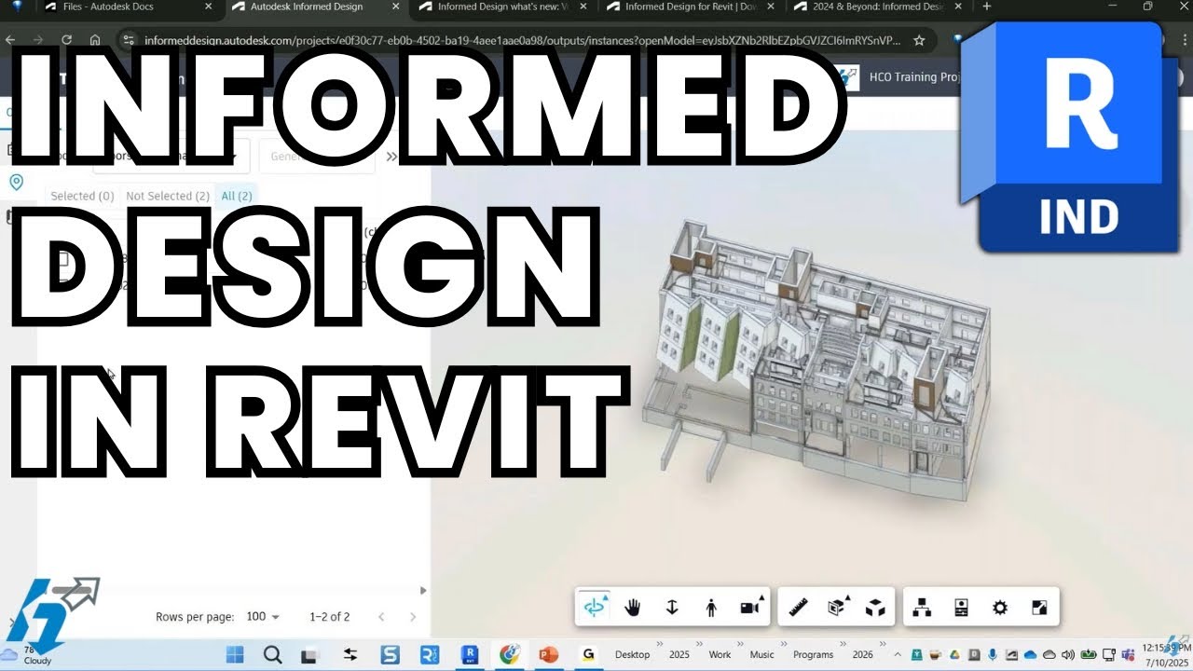Viewport: 1193px width, 671px height.
Task: Open the Work toolbar in taskbar
Action: 720,654
